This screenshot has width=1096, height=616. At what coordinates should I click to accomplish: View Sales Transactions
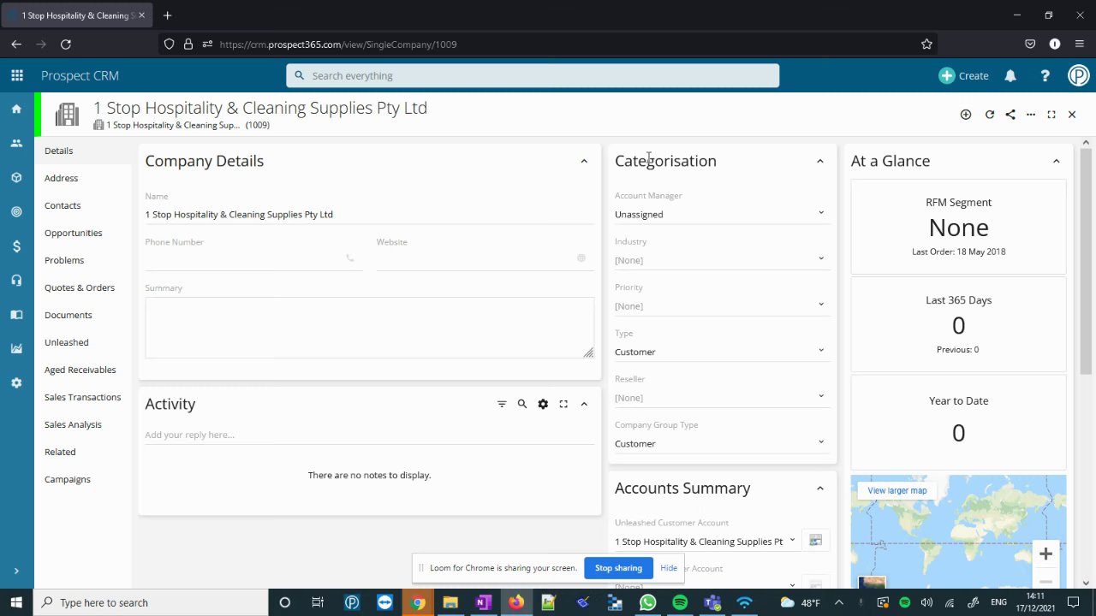coord(83,397)
